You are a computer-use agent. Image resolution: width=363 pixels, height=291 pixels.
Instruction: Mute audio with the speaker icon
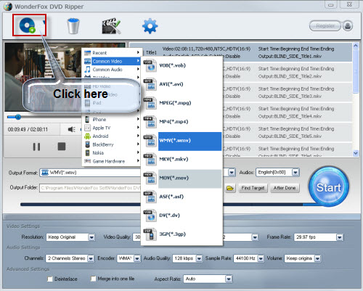point(71,129)
